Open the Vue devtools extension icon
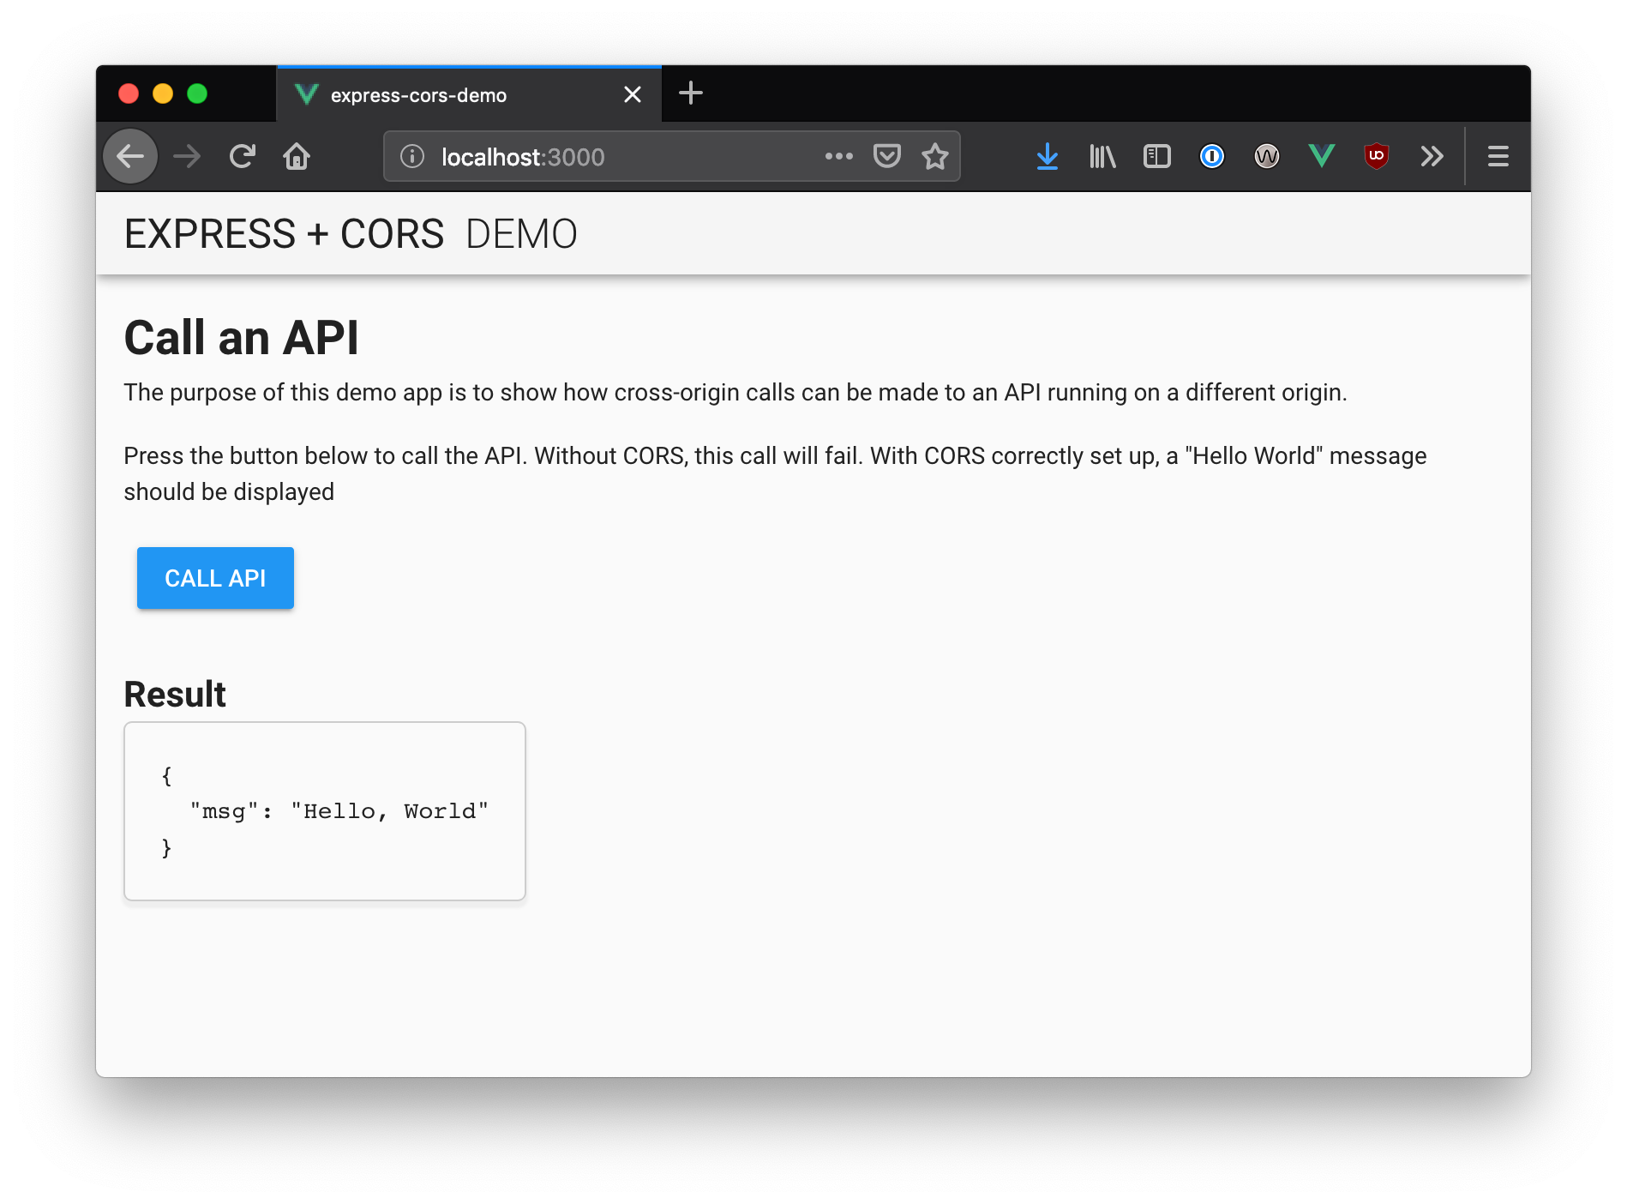This screenshot has width=1627, height=1204. (1322, 157)
